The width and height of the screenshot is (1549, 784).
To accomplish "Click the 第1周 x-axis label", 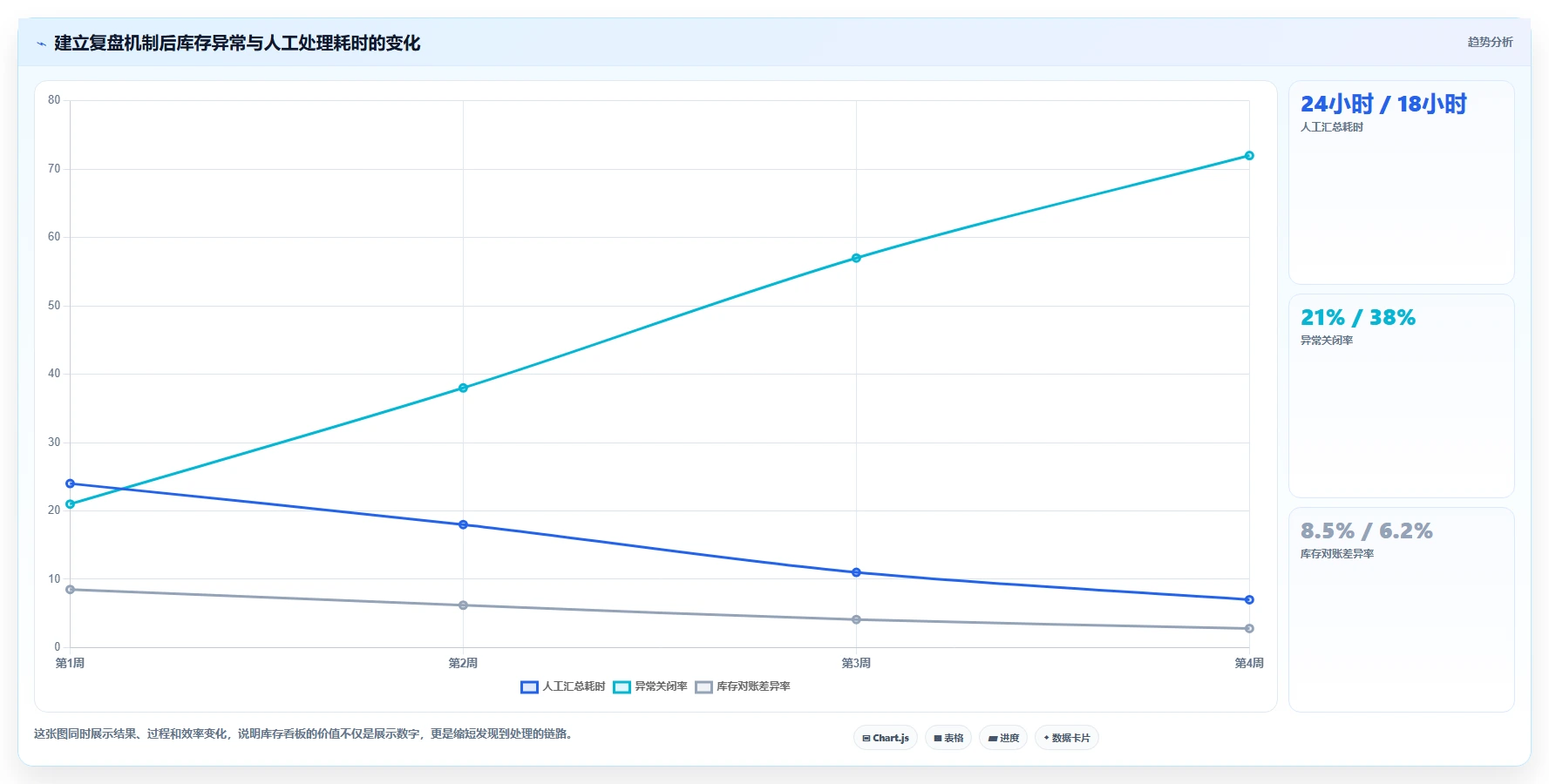I will click(71, 663).
